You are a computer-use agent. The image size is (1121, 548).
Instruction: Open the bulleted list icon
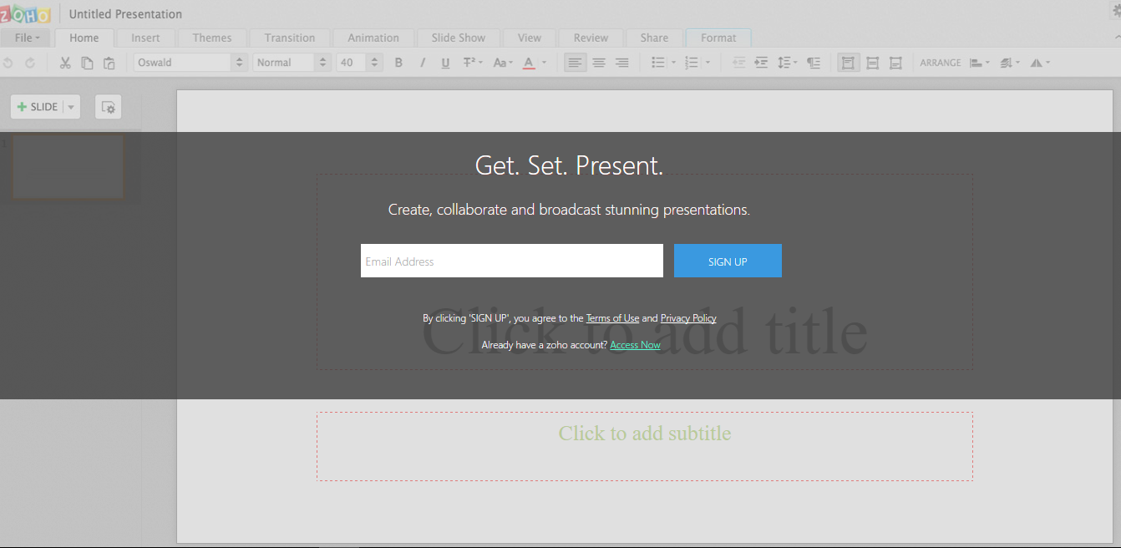[658, 63]
